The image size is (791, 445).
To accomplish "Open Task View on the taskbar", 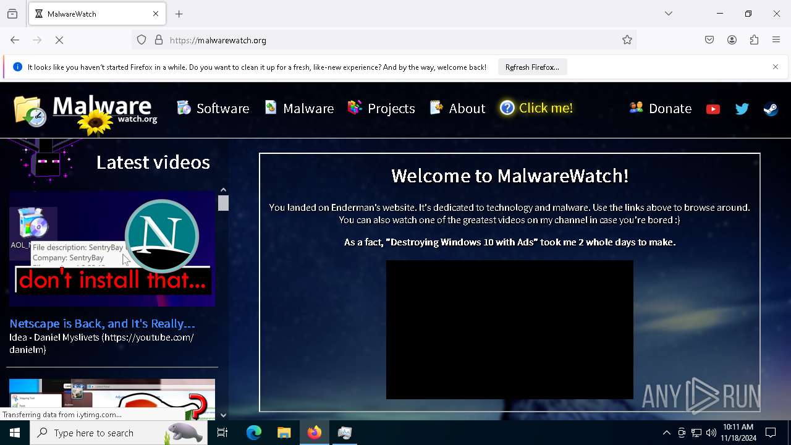I will click(x=222, y=433).
